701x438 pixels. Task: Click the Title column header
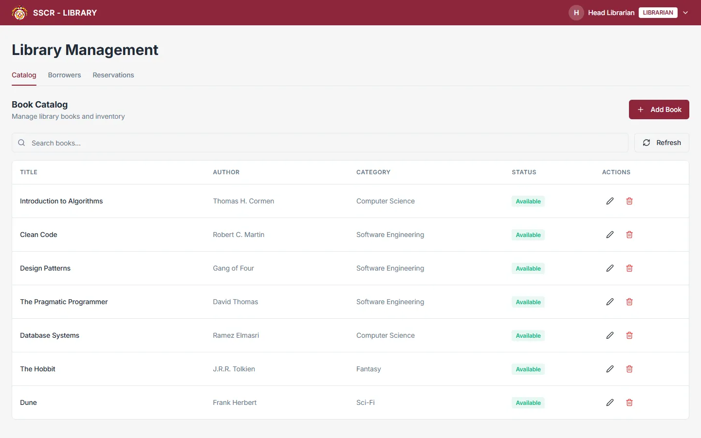(x=29, y=172)
